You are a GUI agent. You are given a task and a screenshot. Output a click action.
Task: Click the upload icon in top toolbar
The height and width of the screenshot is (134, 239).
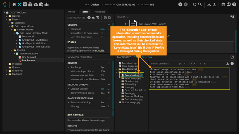point(215,4)
